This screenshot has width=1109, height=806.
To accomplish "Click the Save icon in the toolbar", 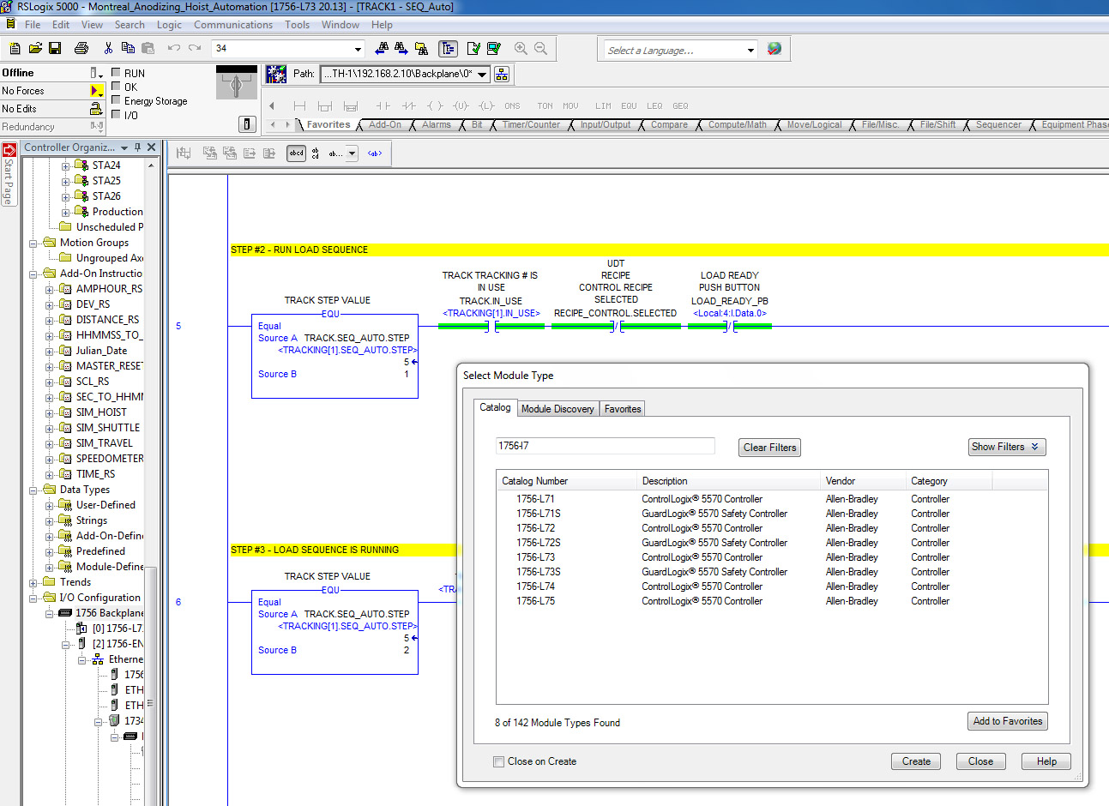I will click(55, 49).
